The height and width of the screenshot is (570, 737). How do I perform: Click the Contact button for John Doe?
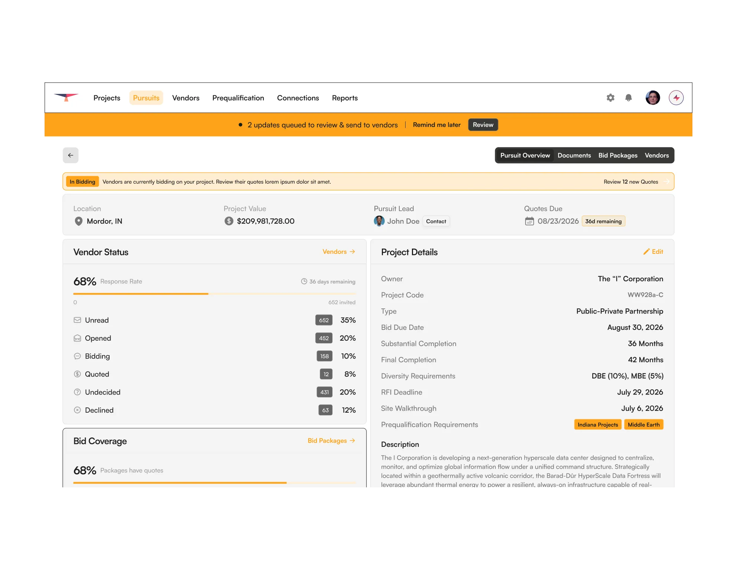[x=436, y=221]
